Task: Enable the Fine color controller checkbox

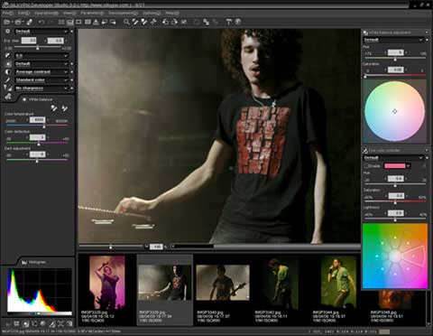Action: tap(366, 166)
